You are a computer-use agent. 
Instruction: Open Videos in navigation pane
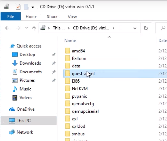click(x=26, y=98)
